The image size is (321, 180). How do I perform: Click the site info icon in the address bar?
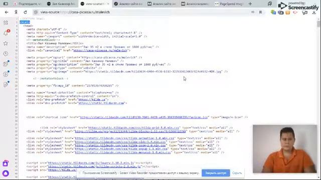(x=36, y=12)
